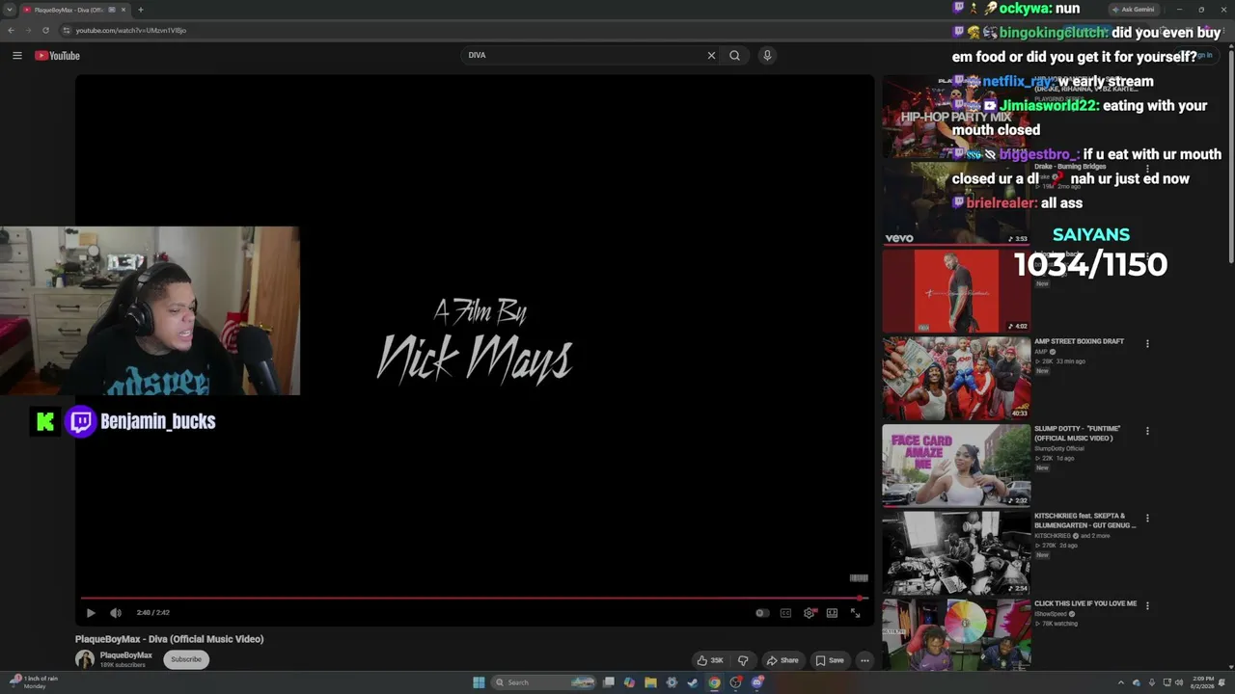Clear the DIVA search query

pos(711,55)
